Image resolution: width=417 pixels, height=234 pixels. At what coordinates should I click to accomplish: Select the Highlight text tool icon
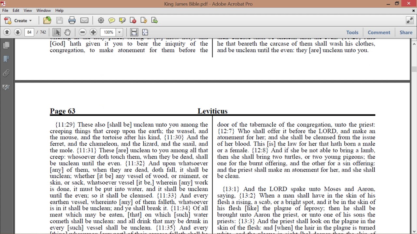click(x=122, y=20)
